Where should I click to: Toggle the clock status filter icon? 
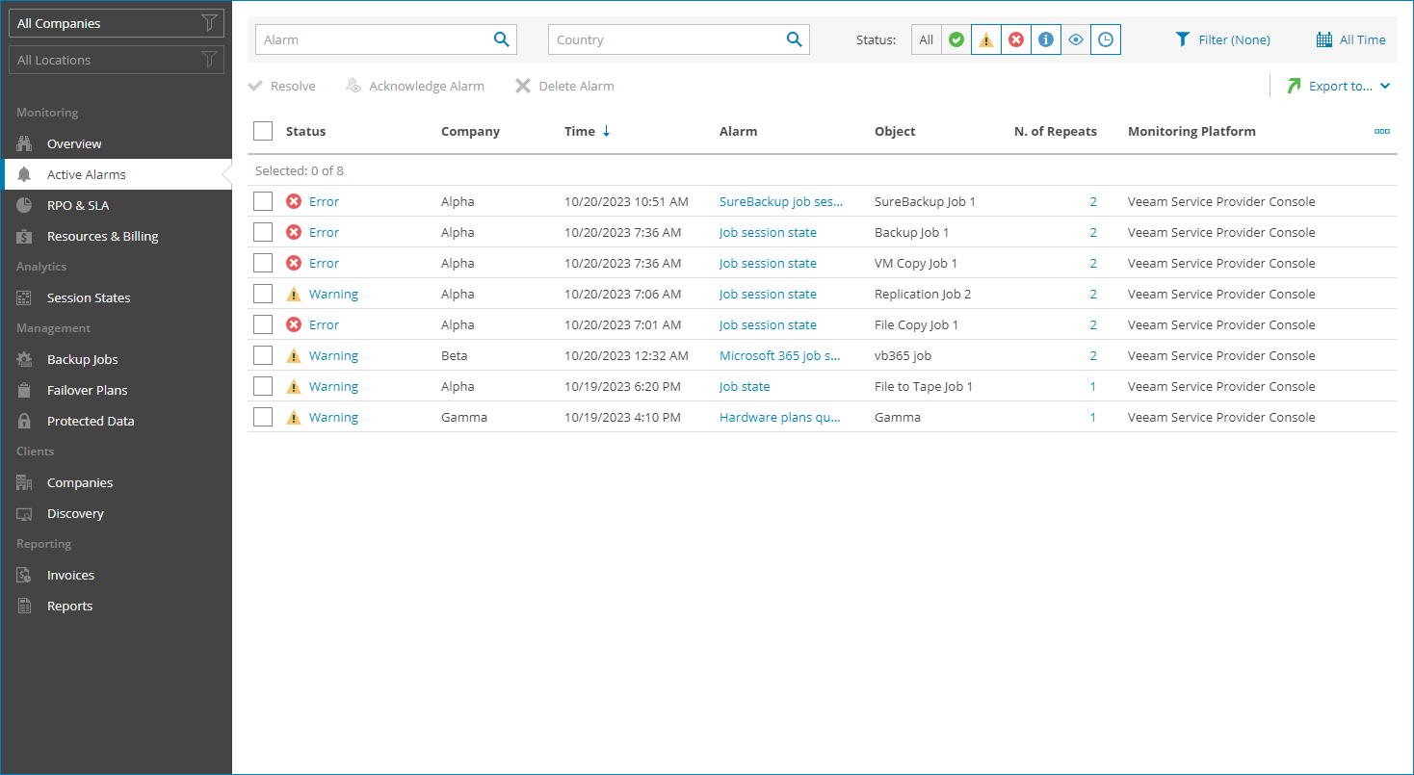(x=1105, y=39)
